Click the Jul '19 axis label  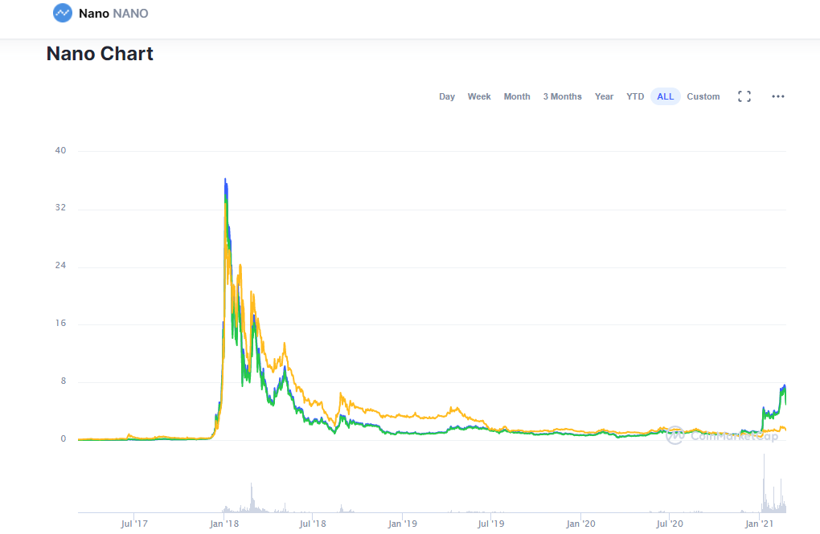490,524
